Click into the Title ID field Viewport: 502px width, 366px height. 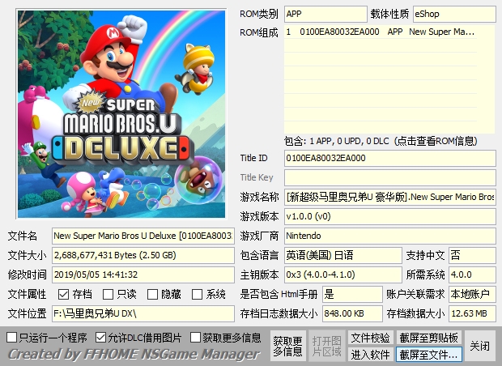(389, 158)
